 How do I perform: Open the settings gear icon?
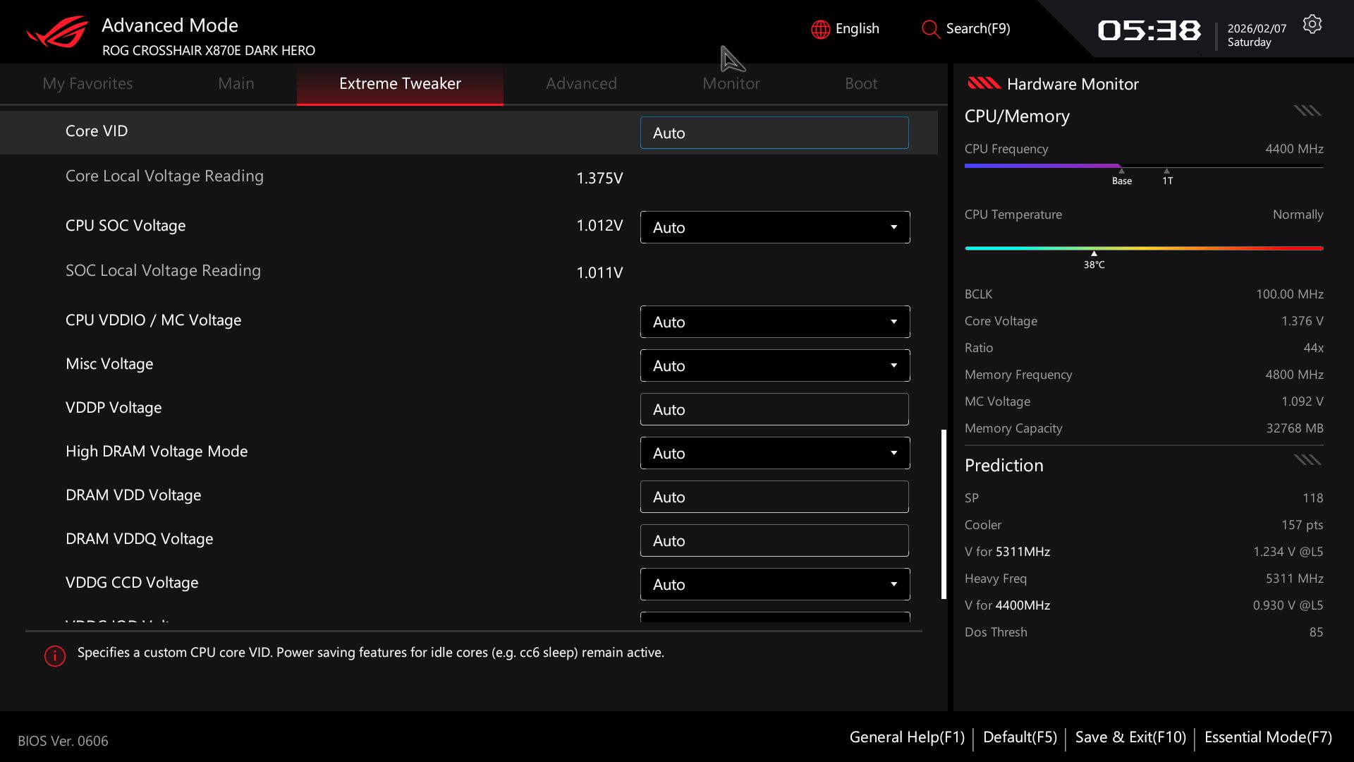click(1312, 25)
